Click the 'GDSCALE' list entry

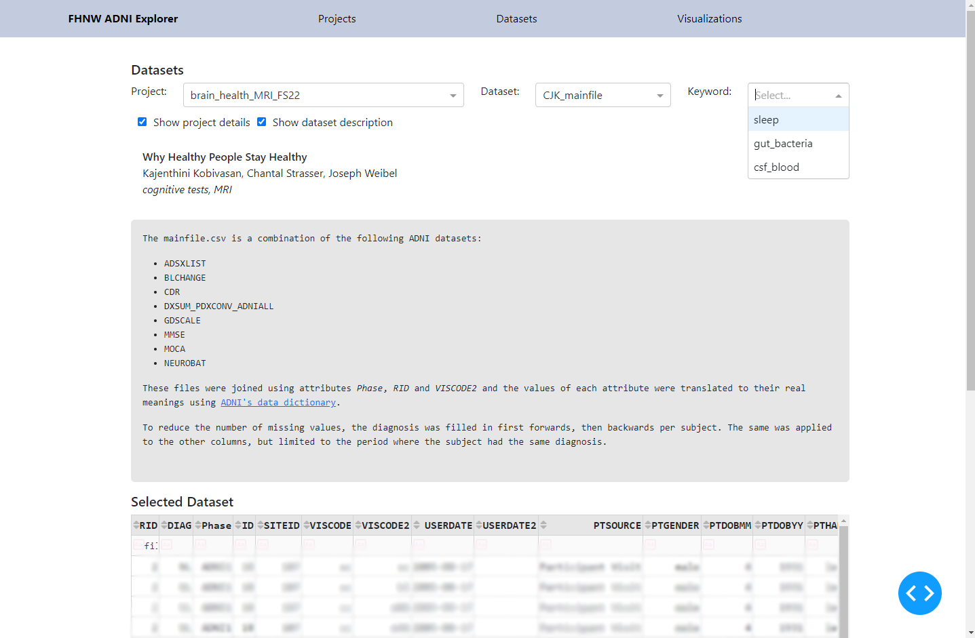tap(182, 321)
